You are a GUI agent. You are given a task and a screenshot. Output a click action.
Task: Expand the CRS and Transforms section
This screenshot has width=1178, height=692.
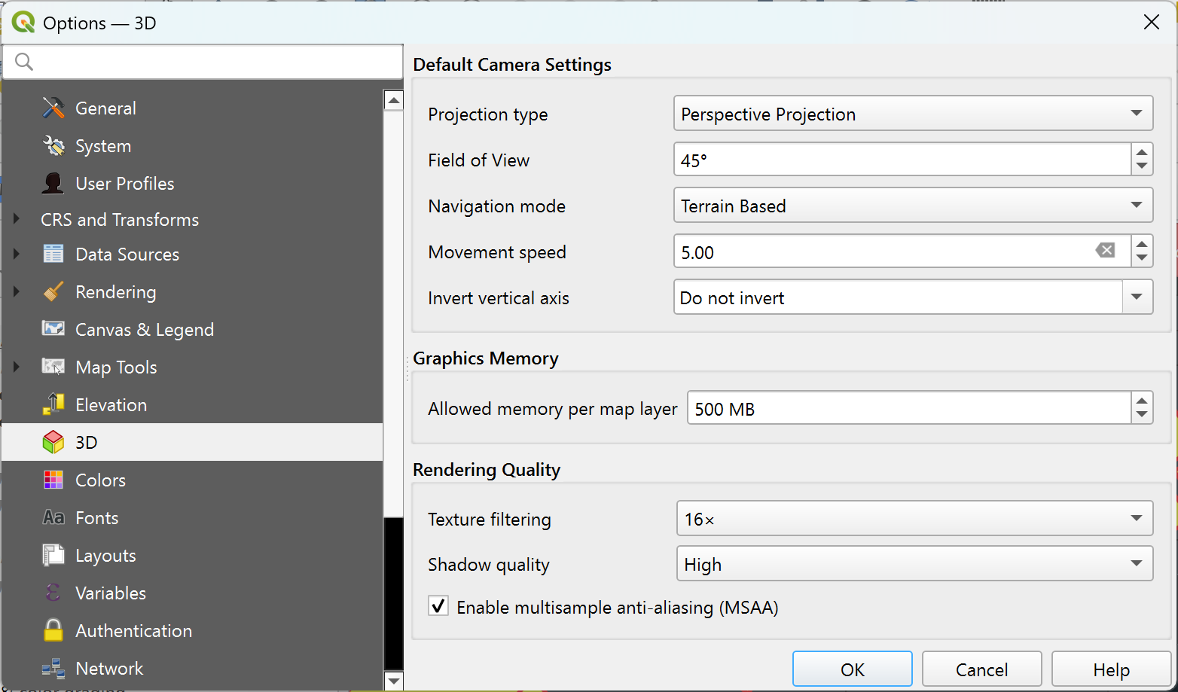tap(17, 219)
